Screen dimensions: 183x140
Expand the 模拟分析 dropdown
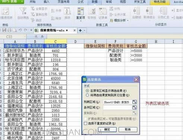pos(128,20)
